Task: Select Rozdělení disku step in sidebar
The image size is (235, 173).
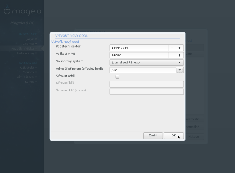Action: pos(22,49)
